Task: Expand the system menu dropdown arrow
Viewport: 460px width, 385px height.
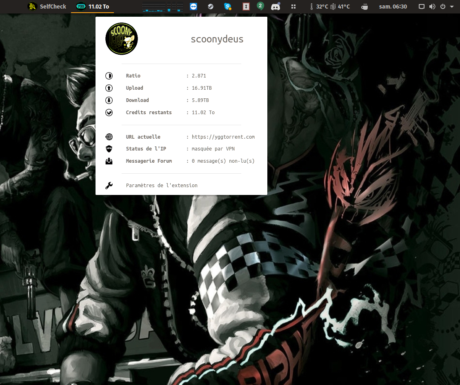Action: pyautogui.click(x=452, y=7)
